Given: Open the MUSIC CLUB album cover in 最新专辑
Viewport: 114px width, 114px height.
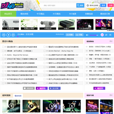Looking at the screenshot, I should [x=106, y=106].
